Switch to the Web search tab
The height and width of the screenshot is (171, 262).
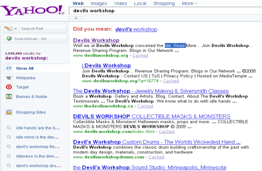point(78,3)
